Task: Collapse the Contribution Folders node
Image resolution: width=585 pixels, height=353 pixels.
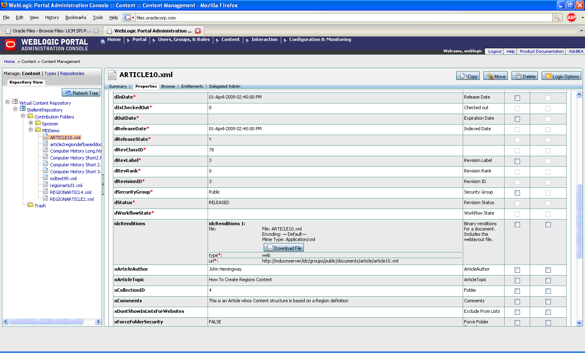Action: click(x=23, y=116)
